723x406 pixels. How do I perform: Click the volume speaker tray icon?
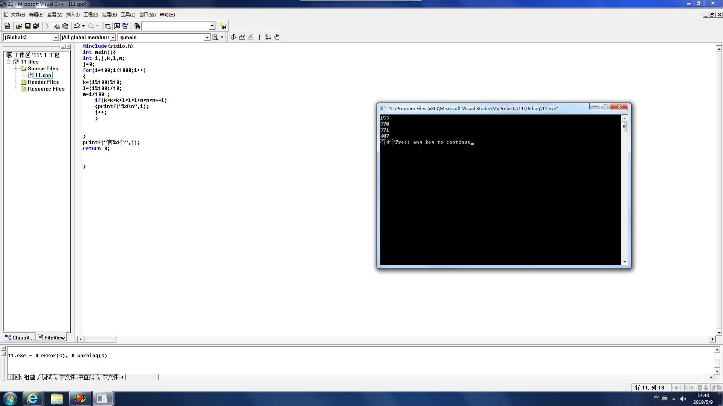tap(683, 398)
